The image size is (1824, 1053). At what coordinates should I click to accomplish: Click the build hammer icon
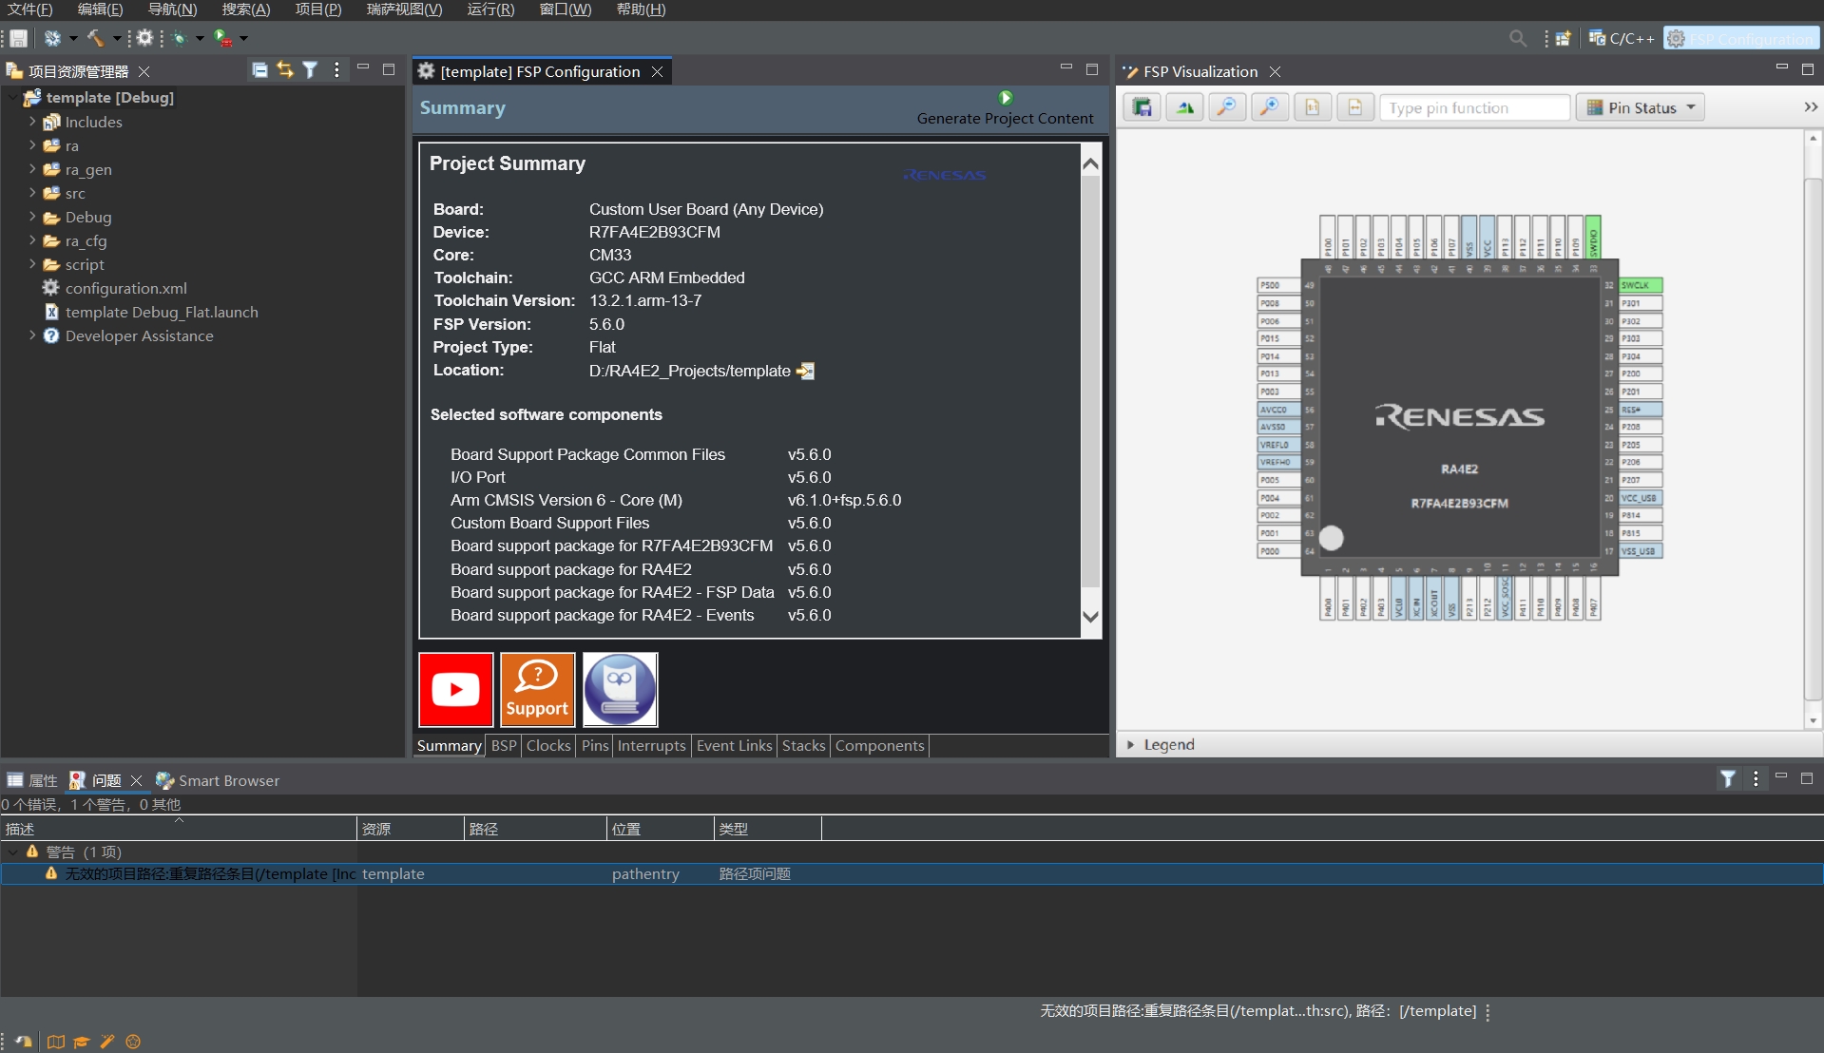pyautogui.click(x=95, y=38)
